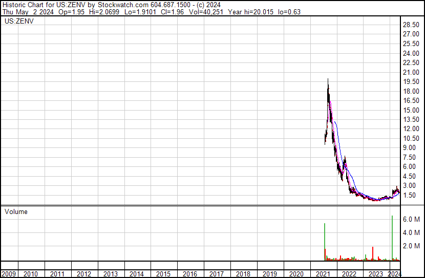Click the tall green volume spike in 2021
This screenshot has width=425, height=278.
pyautogui.click(x=325, y=242)
